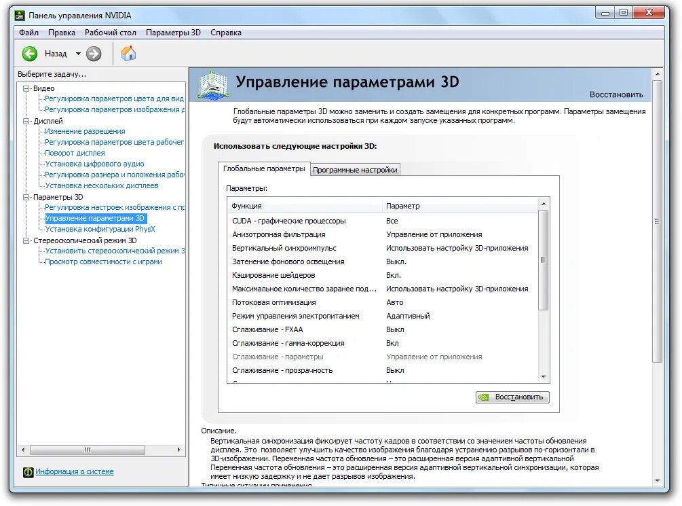Select the Анизотропная фильтрация row
This screenshot has width=682, height=506.
382,235
